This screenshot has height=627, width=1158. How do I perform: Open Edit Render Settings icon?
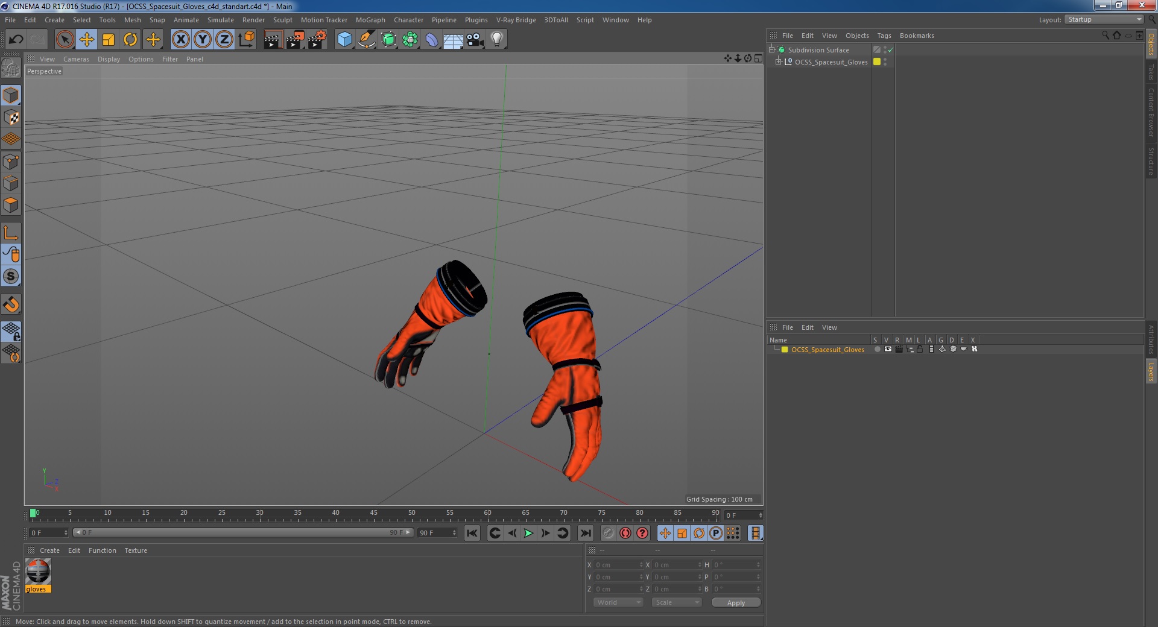(317, 40)
